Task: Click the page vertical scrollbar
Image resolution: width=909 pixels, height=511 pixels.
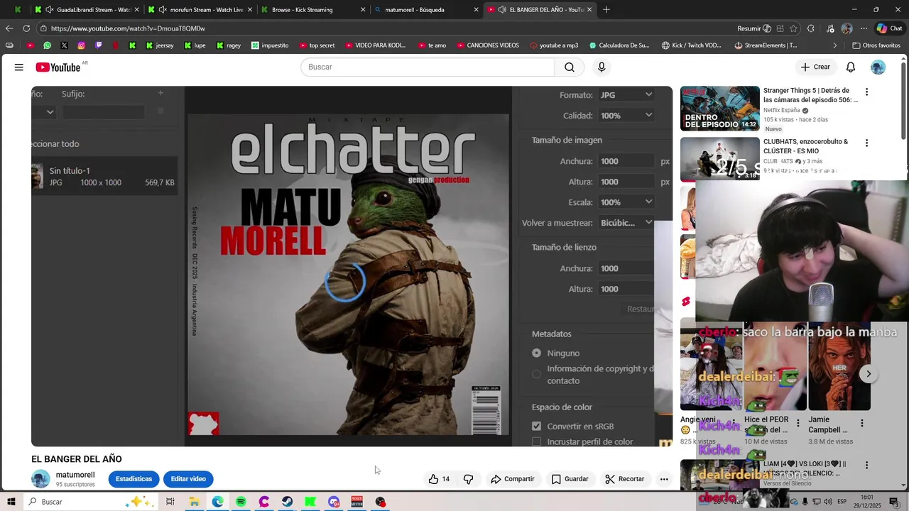Action: point(903,99)
